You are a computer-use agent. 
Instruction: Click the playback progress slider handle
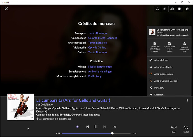(x=112, y=133)
